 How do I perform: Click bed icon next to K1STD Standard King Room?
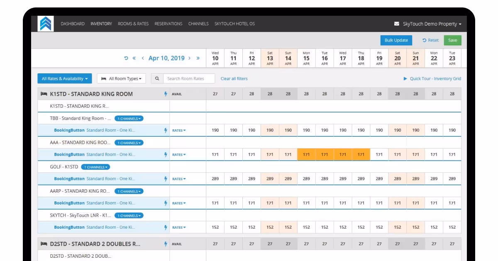(44, 94)
